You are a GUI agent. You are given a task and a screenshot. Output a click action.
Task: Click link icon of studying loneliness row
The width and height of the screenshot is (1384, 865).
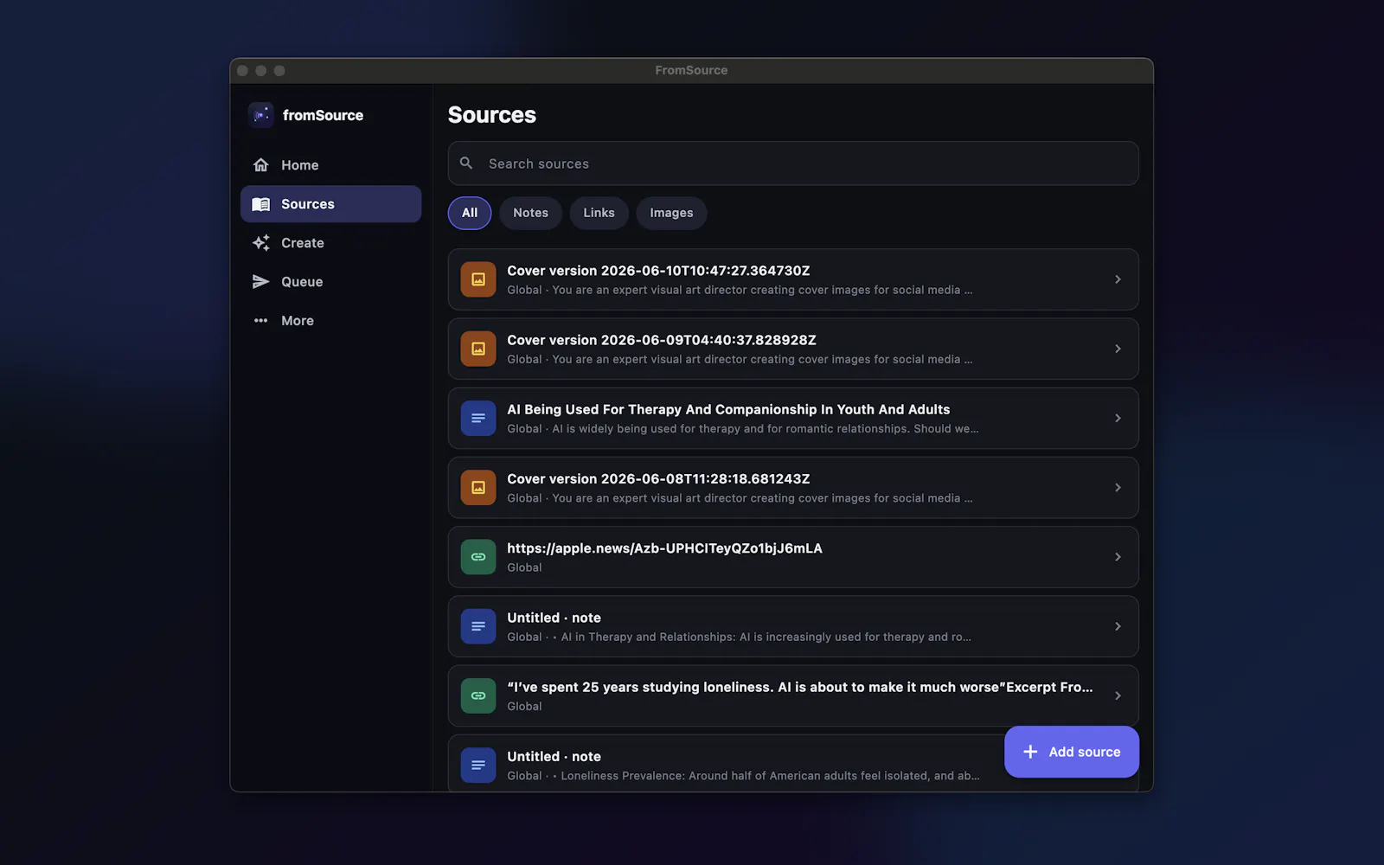[x=478, y=695]
